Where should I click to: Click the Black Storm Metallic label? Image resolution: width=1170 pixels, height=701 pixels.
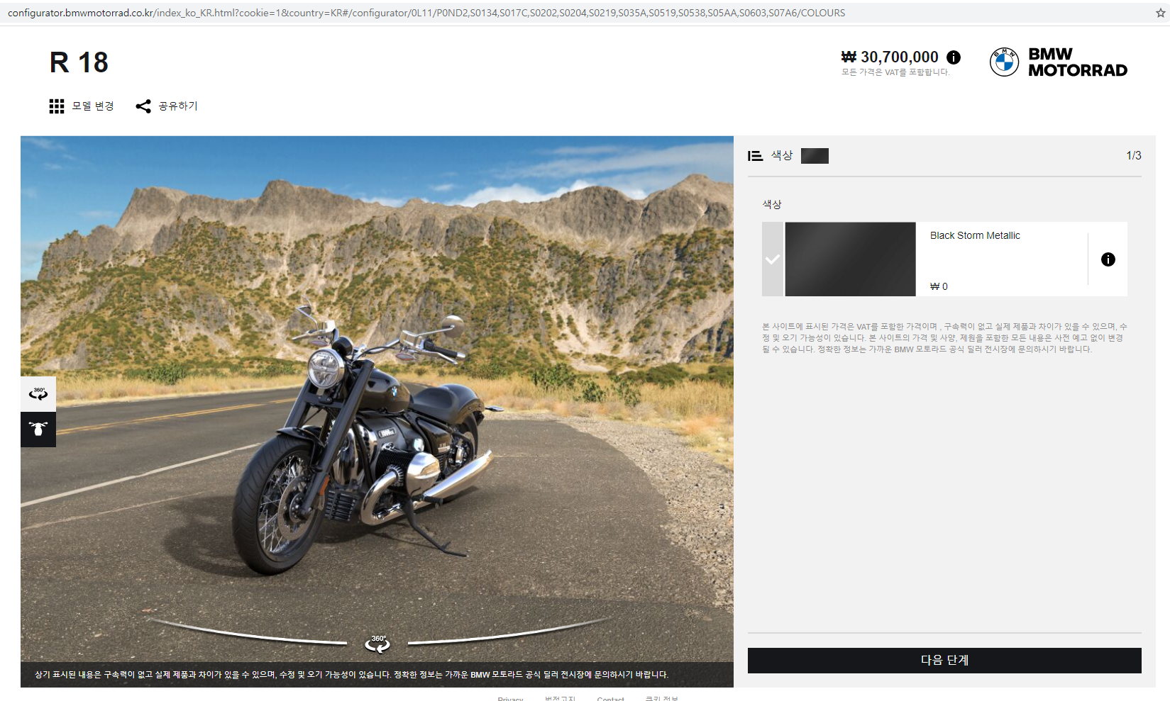point(975,235)
